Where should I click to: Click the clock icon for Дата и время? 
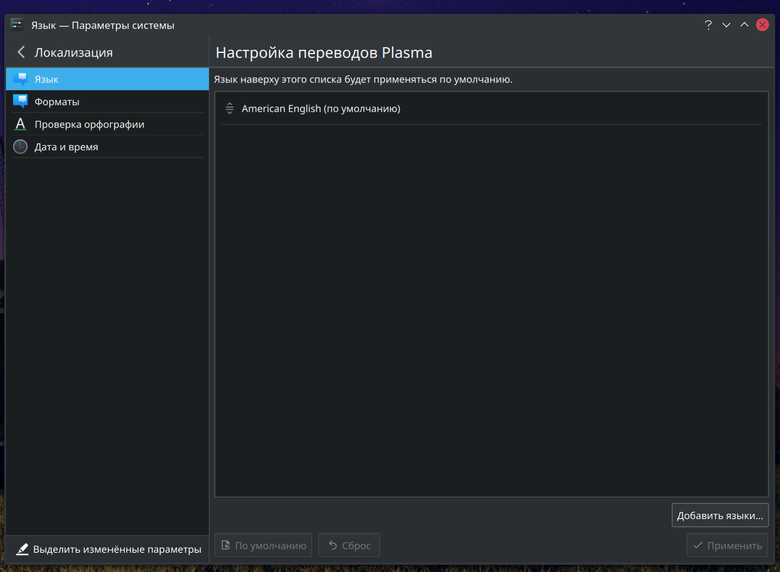(20, 147)
